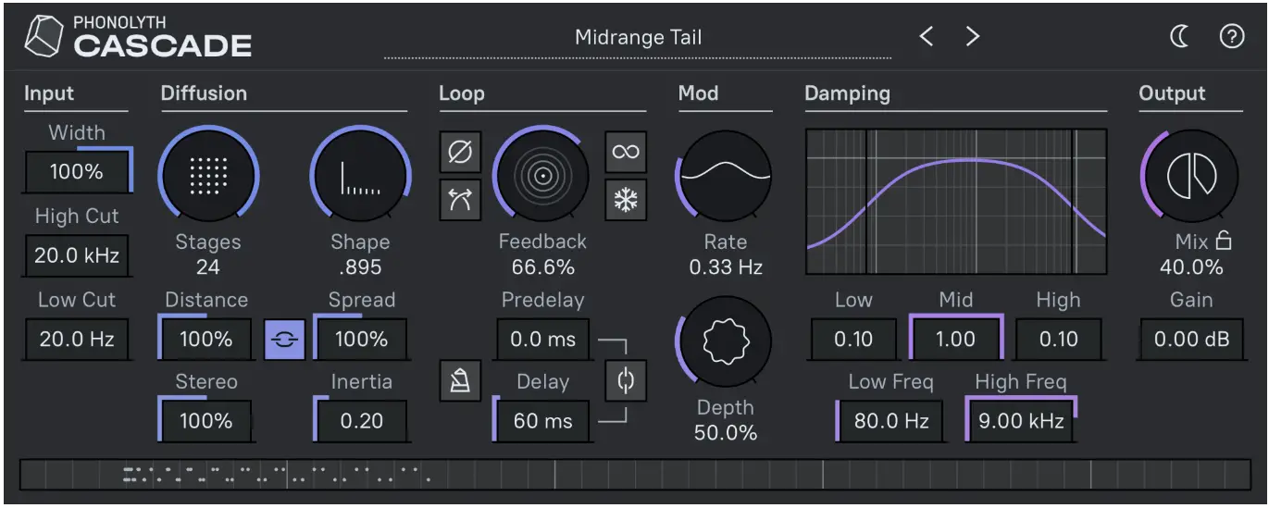Click the Damping section heading

pos(847,93)
